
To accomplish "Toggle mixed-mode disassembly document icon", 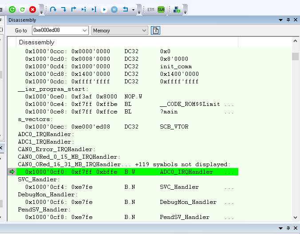I will point(156,31).
